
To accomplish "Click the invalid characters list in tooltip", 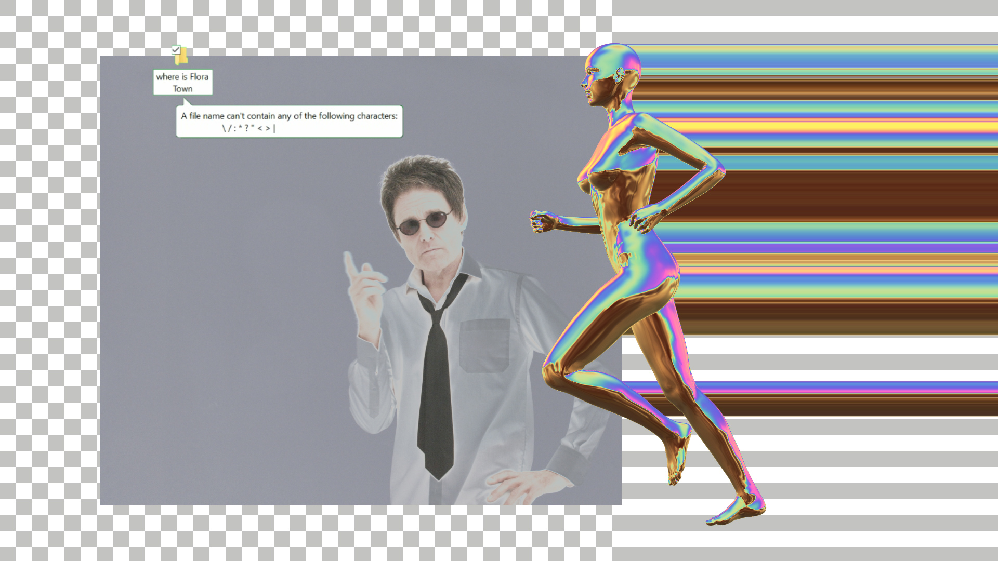I will (x=248, y=128).
